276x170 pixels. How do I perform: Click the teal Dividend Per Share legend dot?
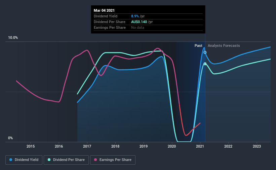(x=49, y=160)
